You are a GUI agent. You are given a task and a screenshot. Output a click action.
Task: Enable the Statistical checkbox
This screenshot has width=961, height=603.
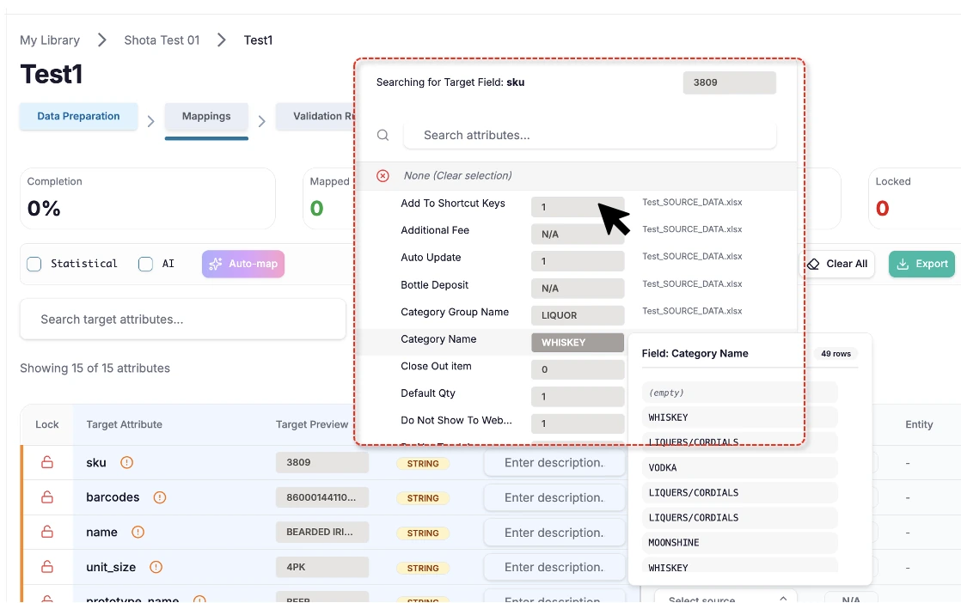click(34, 265)
